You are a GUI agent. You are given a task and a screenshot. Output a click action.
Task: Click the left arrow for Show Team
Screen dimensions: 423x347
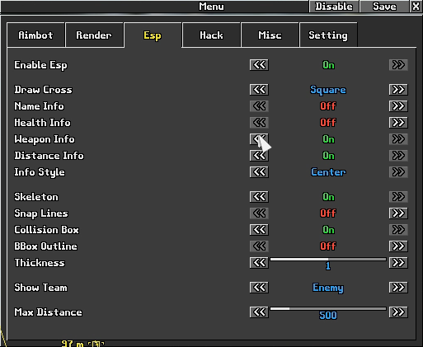tap(259, 288)
